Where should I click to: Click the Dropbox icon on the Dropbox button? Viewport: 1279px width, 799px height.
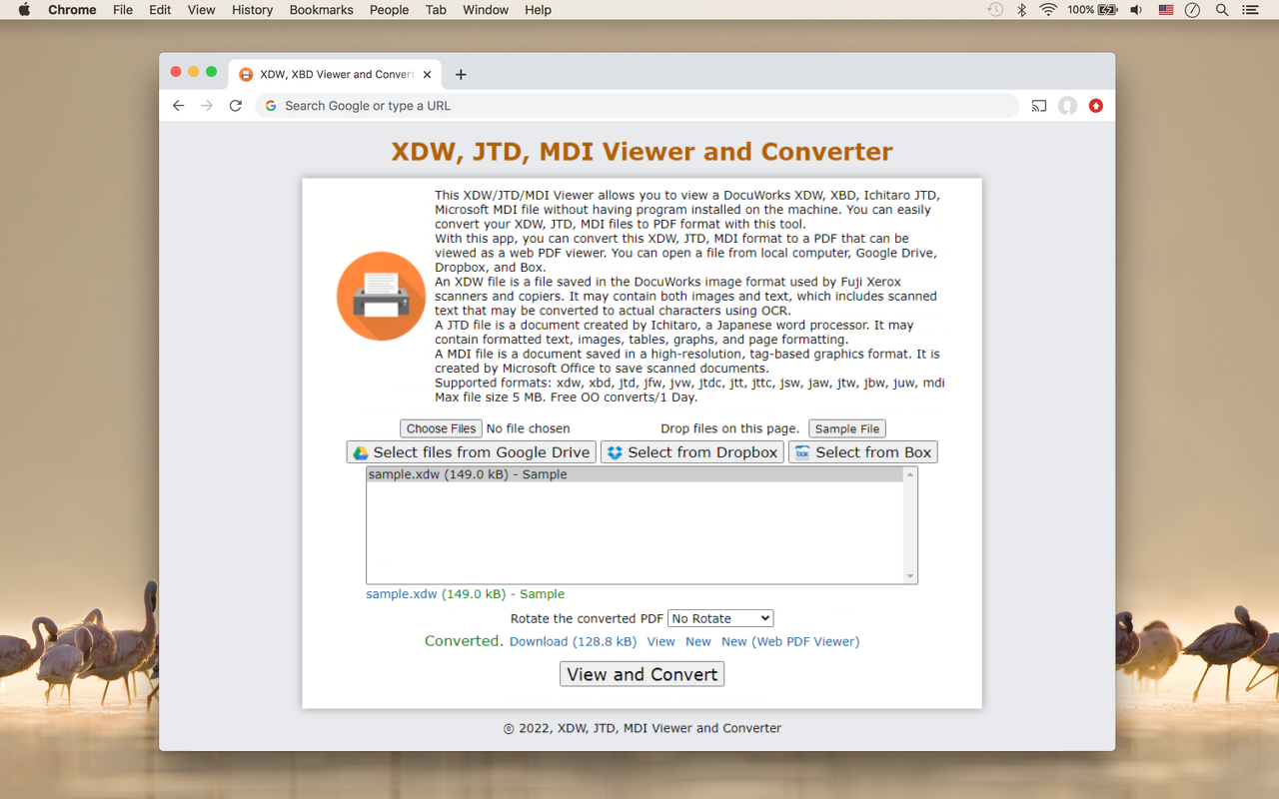click(615, 451)
